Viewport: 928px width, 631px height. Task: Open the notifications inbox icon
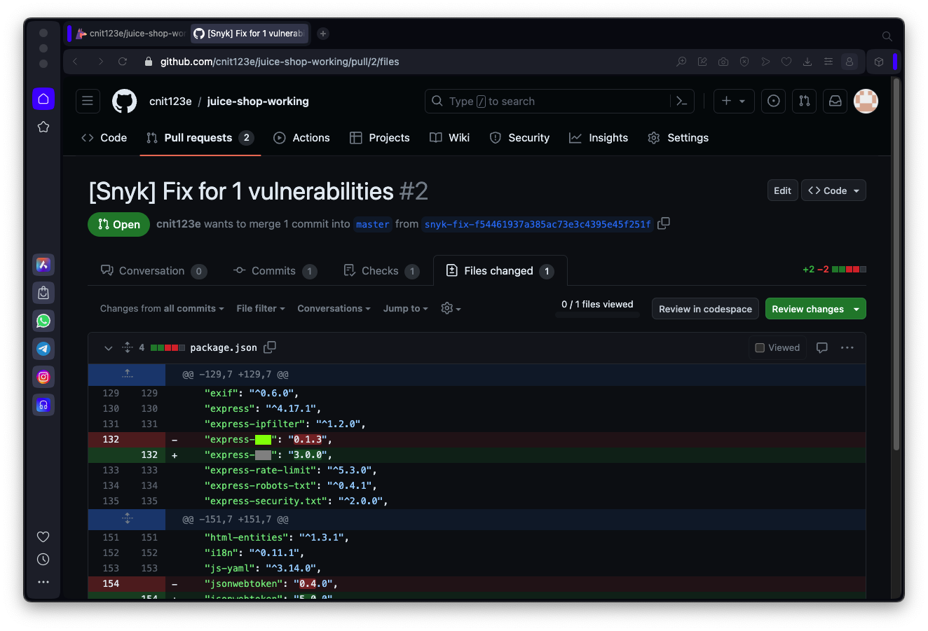835,101
